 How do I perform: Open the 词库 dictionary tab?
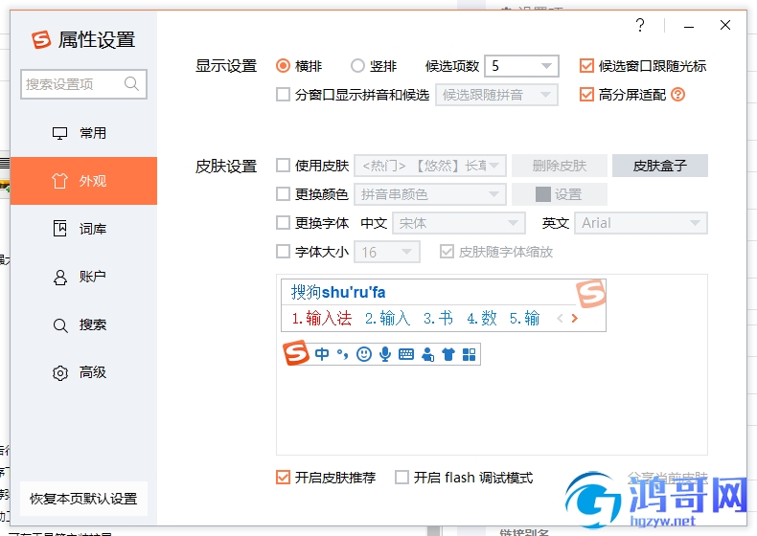pos(83,229)
